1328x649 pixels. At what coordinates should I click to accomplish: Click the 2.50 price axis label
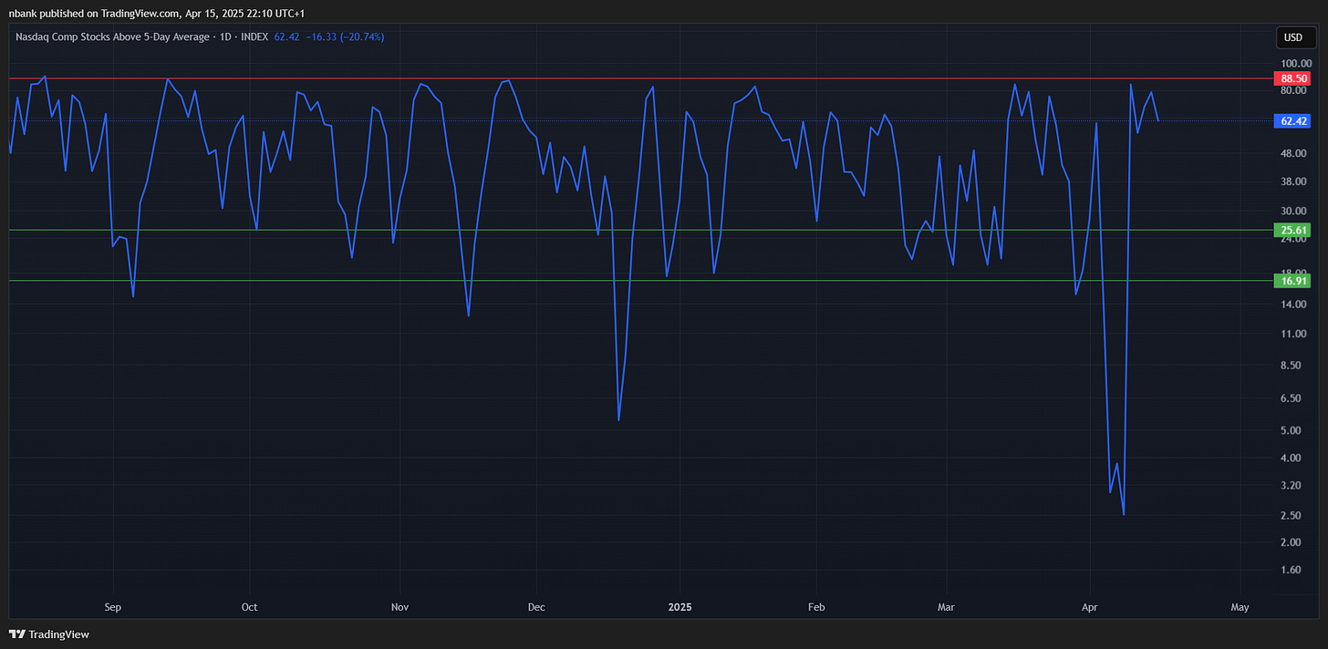[x=1292, y=516]
